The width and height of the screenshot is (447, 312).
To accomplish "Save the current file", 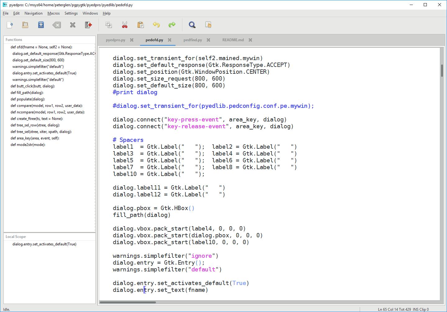I will tap(41, 25).
